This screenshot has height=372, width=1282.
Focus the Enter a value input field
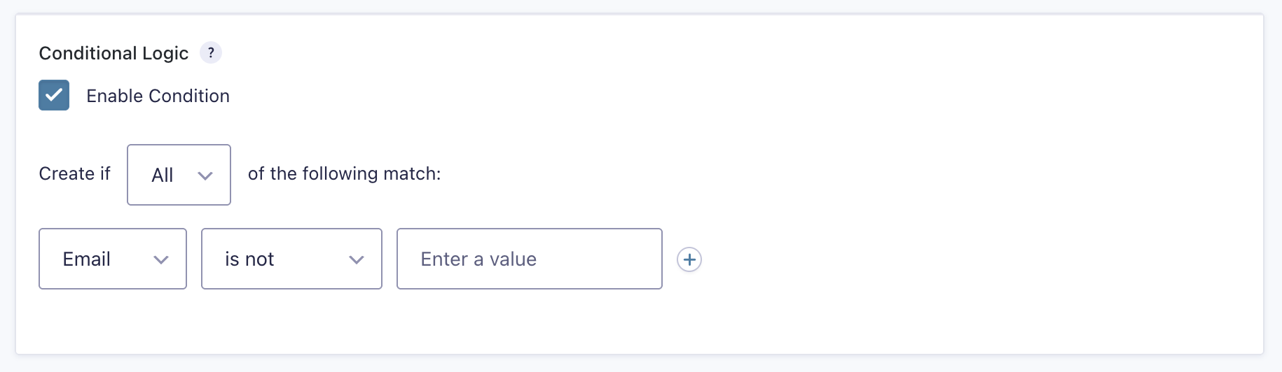pos(529,259)
